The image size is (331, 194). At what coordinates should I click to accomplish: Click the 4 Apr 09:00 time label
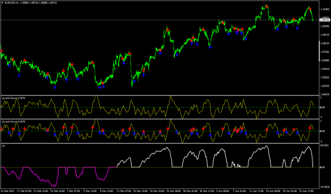223,191
